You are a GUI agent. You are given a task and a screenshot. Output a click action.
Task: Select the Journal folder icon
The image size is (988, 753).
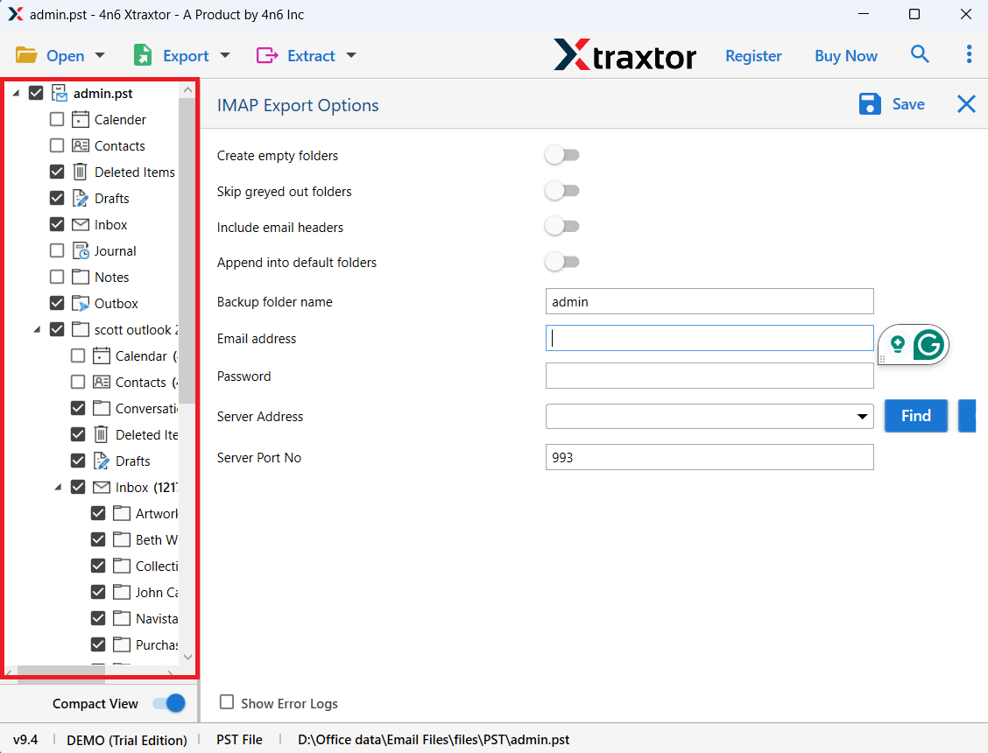pyautogui.click(x=81, y=251)
